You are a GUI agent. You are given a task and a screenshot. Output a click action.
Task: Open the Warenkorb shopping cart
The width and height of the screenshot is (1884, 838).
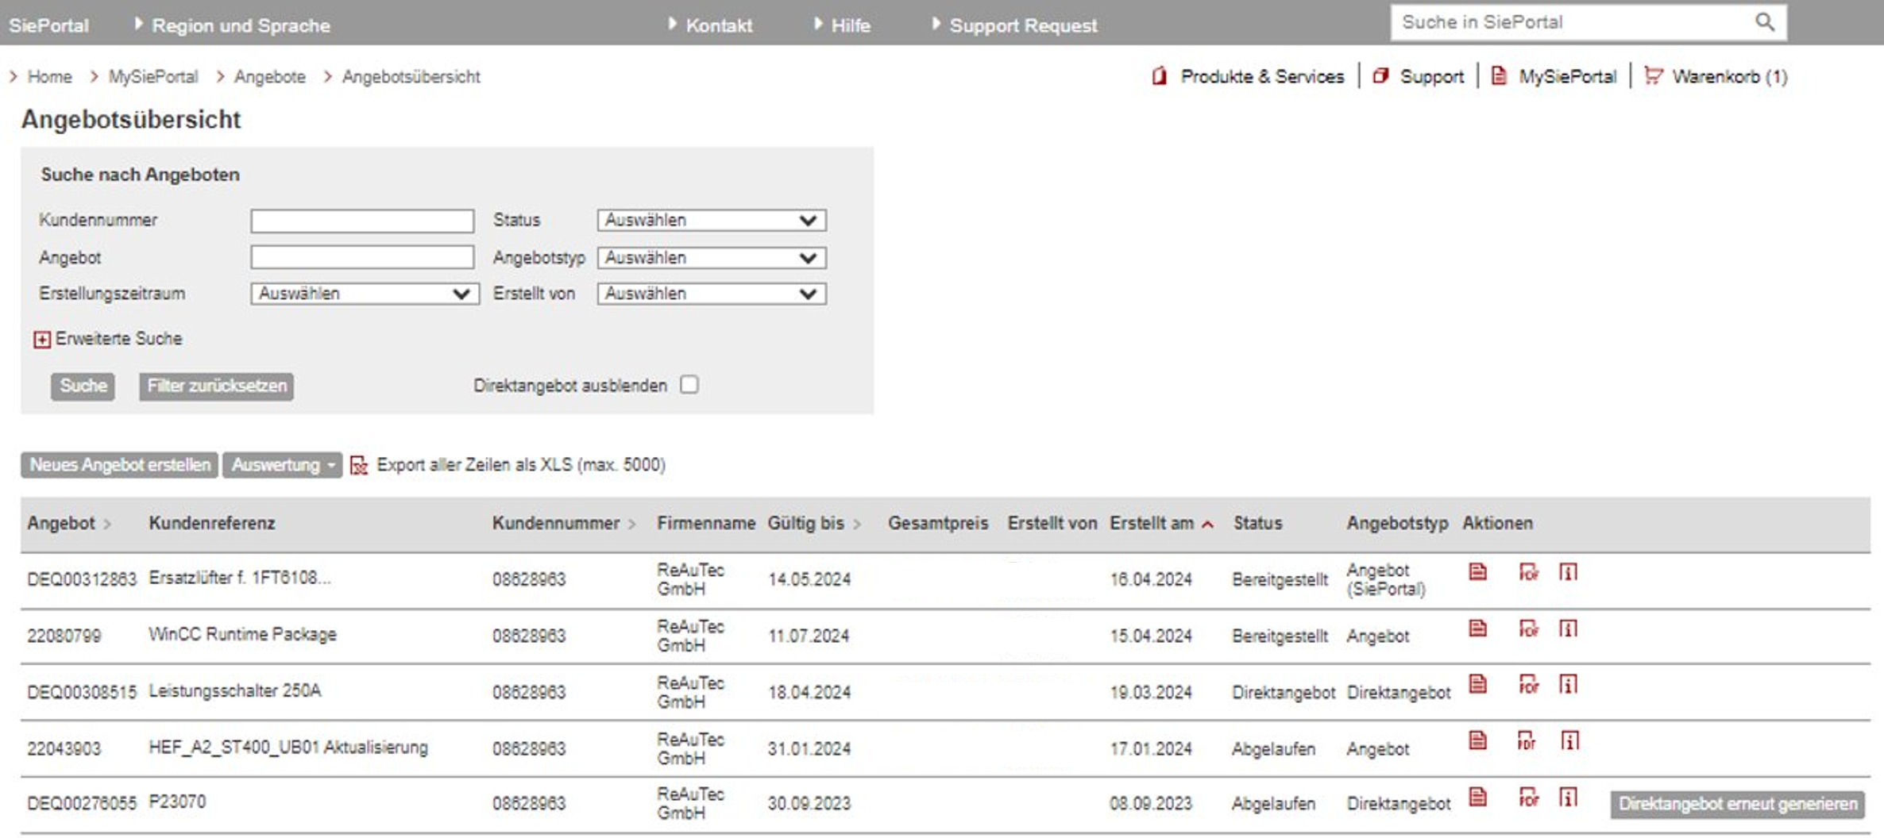coord(1716,77)
